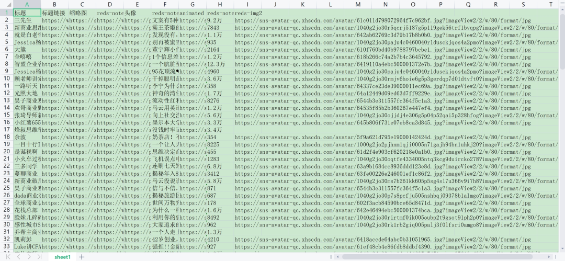This screenshot has width=565, height=261.
Task: Select the header cell '缩略图'
Action: (82, 13)
